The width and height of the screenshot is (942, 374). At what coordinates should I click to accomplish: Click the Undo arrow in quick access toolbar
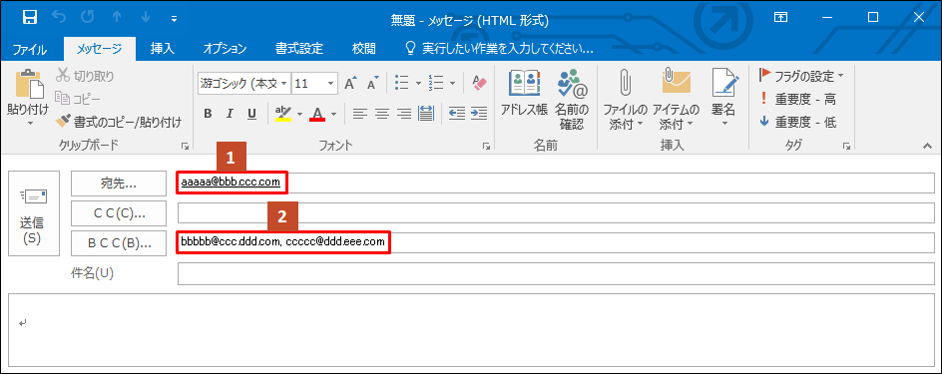tap(60, 18)
